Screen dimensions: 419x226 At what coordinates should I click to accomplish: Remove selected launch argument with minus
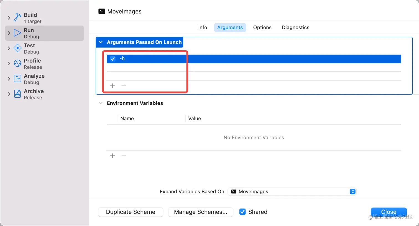(124, 86)
